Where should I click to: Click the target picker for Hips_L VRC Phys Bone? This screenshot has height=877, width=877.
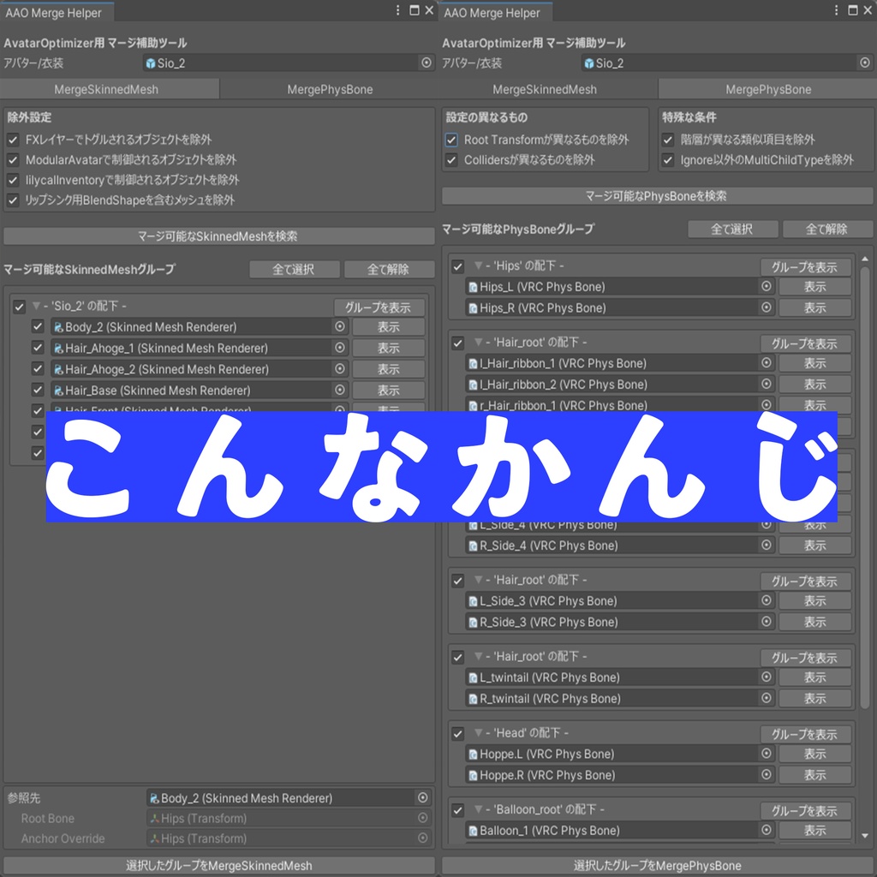click(x=767, y=286)
